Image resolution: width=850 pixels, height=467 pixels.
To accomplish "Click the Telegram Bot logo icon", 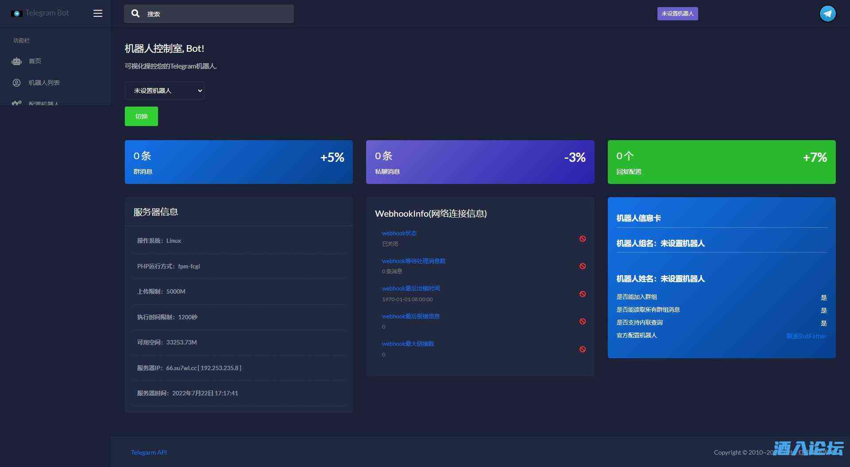I will tap(17, 13).
